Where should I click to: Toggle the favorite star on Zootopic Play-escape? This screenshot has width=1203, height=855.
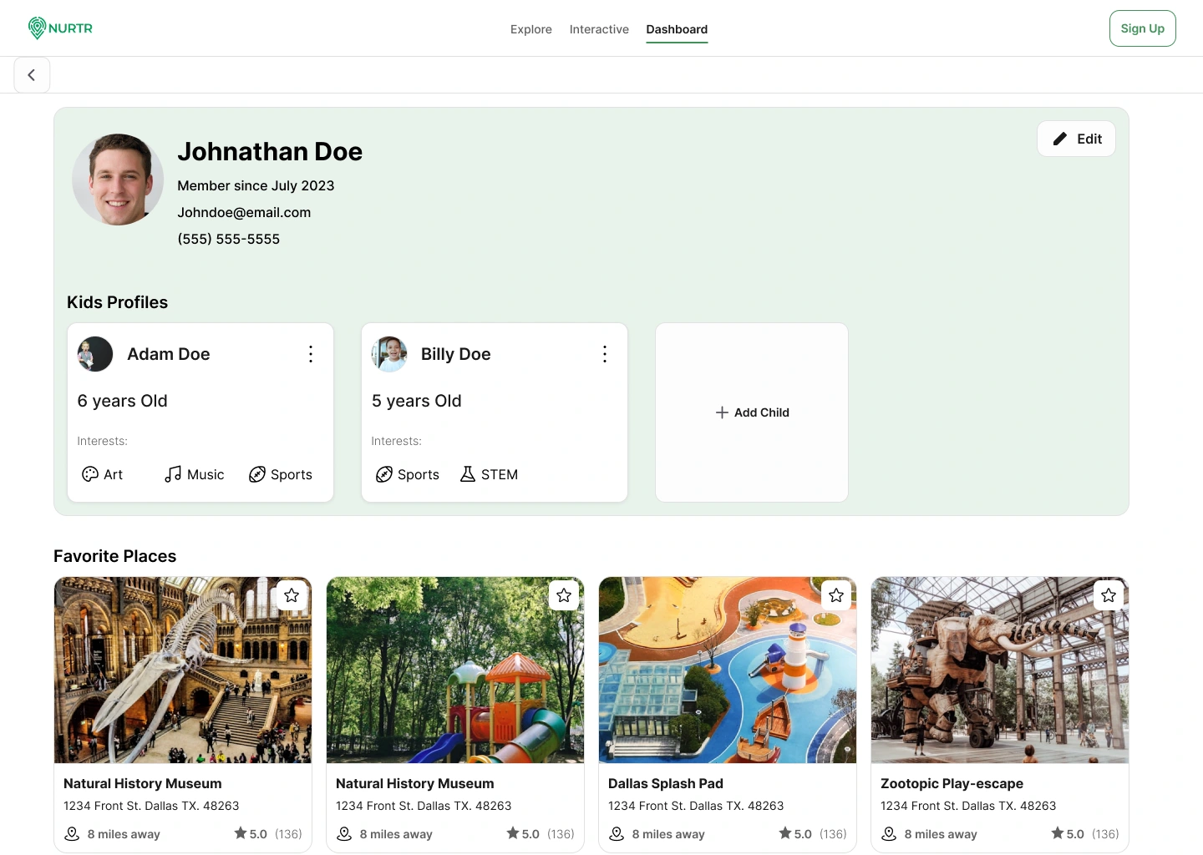tap(1108, 595)
